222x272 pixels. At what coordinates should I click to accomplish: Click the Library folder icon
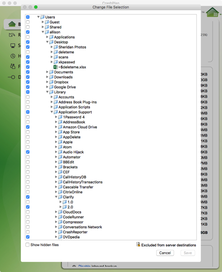[x=52, y=92]
